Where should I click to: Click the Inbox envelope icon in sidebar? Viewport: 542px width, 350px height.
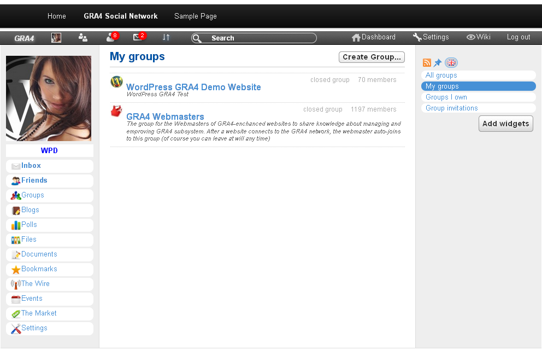[x=16, y=166]
